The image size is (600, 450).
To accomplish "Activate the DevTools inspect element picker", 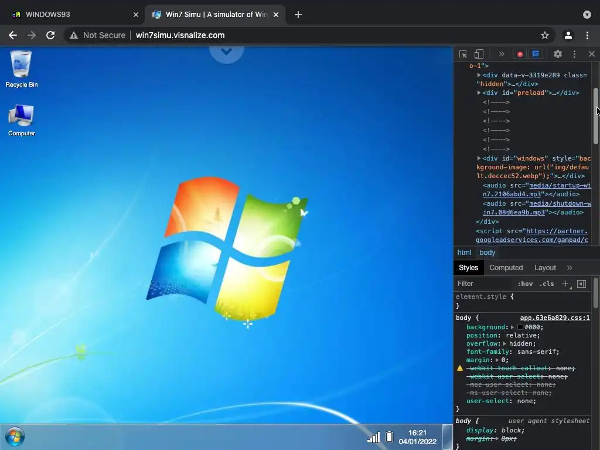I will (463, 54).
